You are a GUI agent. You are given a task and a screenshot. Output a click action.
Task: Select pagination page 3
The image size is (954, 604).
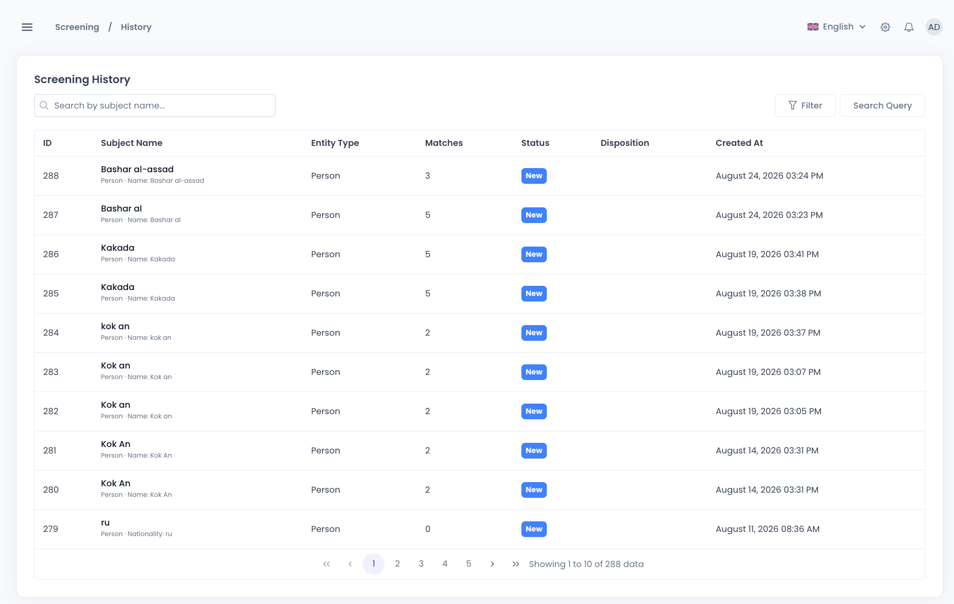(421, 564)
